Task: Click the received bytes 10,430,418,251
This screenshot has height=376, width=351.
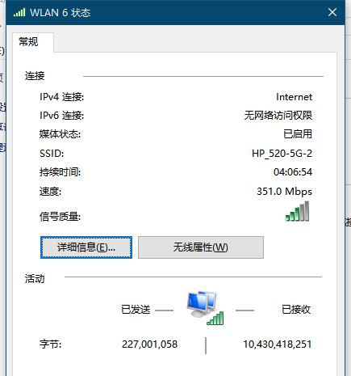Action: tap(278, 344)
